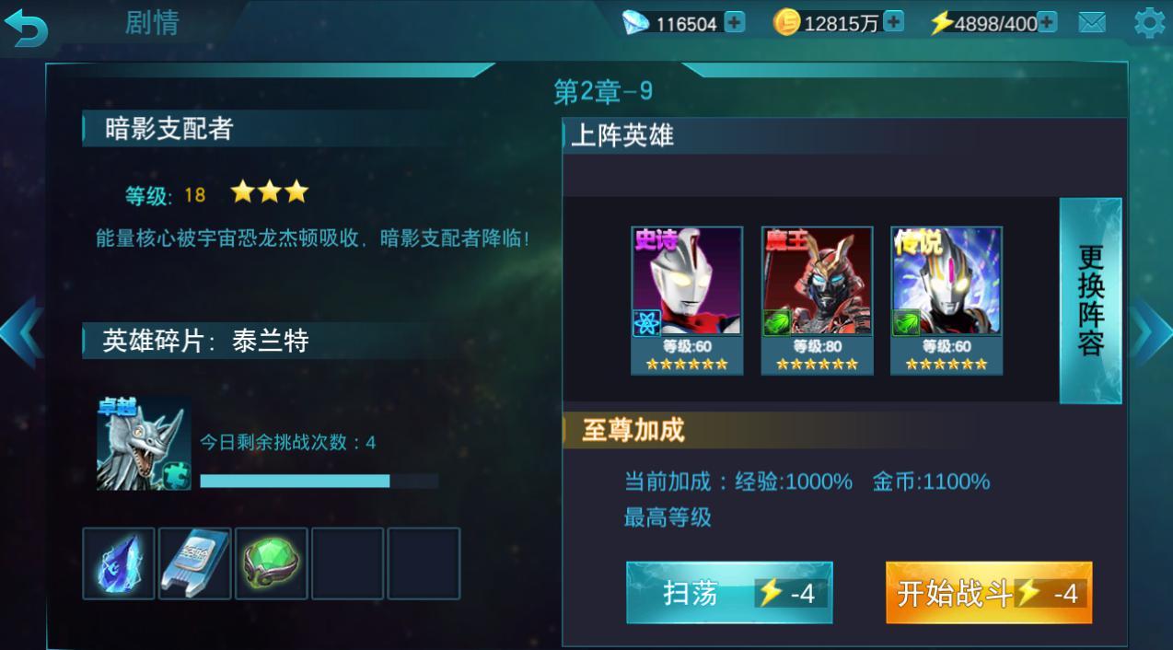Add diamonds with the plus beside 116504

[735, 22]
